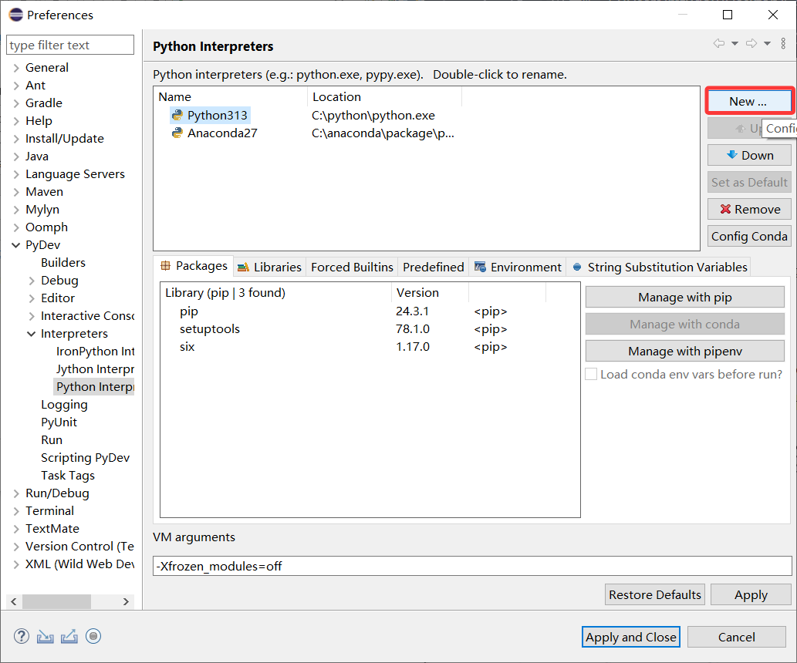Click the Config Conda button
The width and height of the screenshot is (797, 663).
point(749,236)
